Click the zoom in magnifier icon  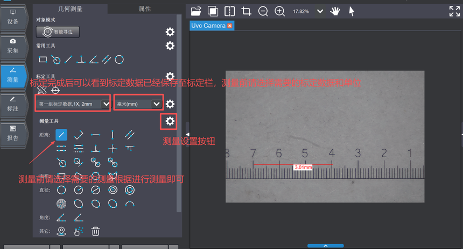click(280, 11)
